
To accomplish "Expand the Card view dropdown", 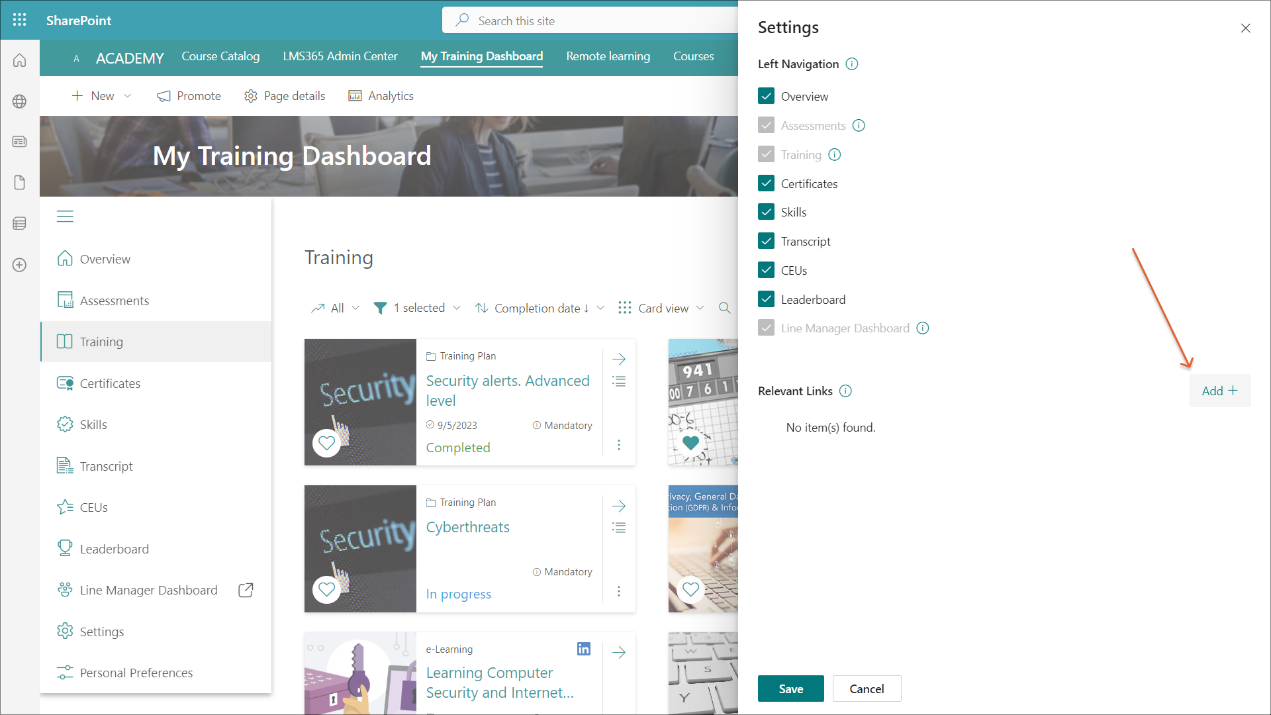I will [700, 308].
